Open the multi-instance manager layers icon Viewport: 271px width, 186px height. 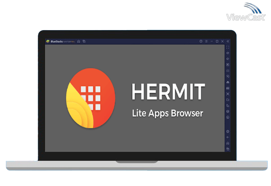click(x=228, y=111)
